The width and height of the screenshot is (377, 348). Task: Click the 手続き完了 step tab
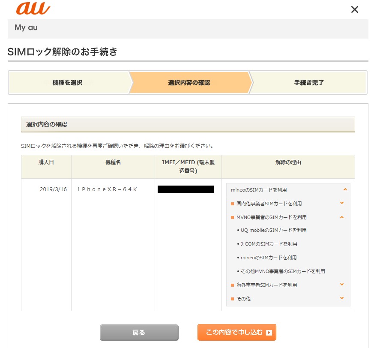pos(308,83)
